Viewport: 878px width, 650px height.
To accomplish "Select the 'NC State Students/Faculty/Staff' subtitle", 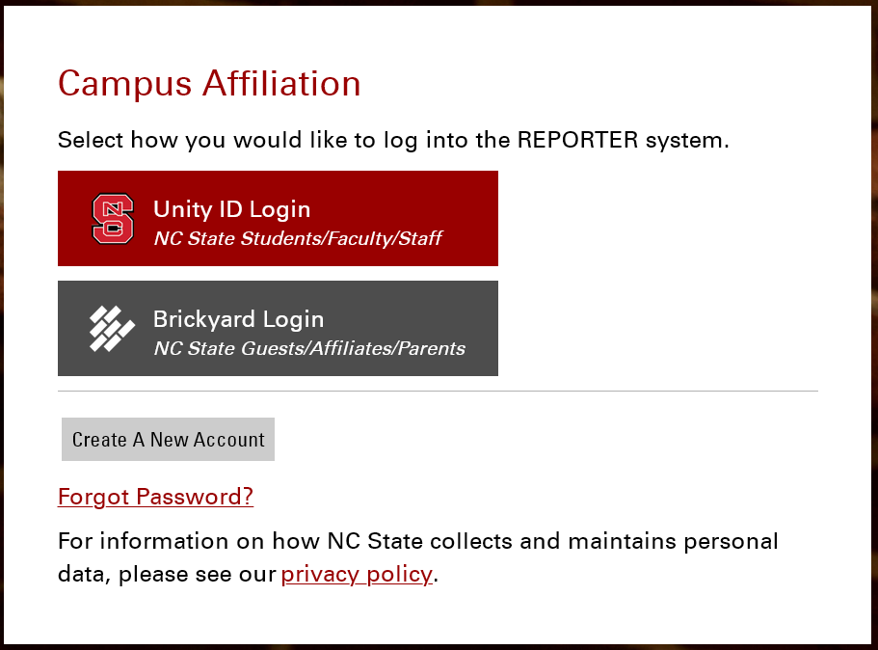I will coord(297,238).
